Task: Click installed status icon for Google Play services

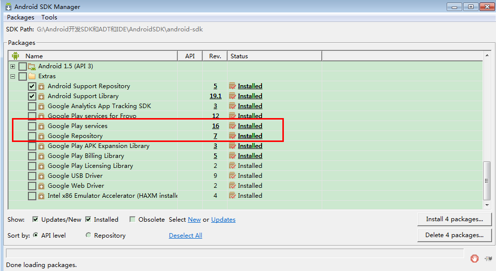Action: (233, 126)
